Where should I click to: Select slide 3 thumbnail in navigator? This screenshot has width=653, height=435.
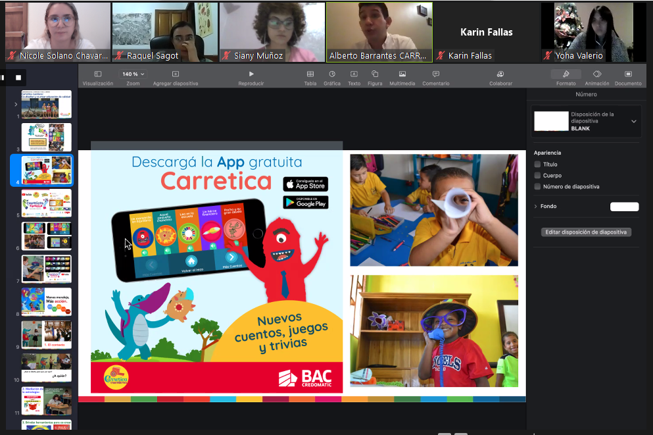[x=46, y=137]
